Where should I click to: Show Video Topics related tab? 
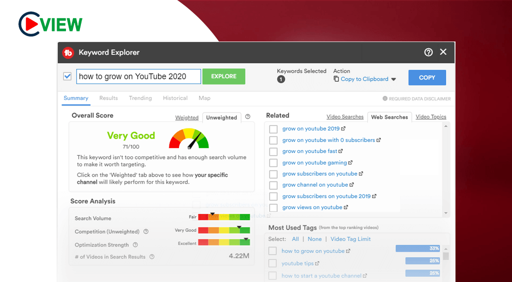431,117
